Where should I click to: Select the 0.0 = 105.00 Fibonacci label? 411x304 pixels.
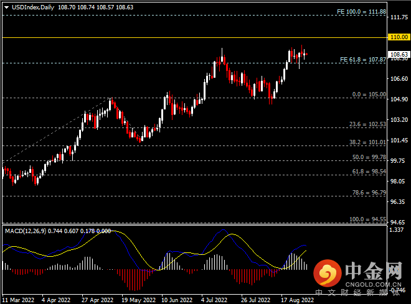click(x=369, y=94)
